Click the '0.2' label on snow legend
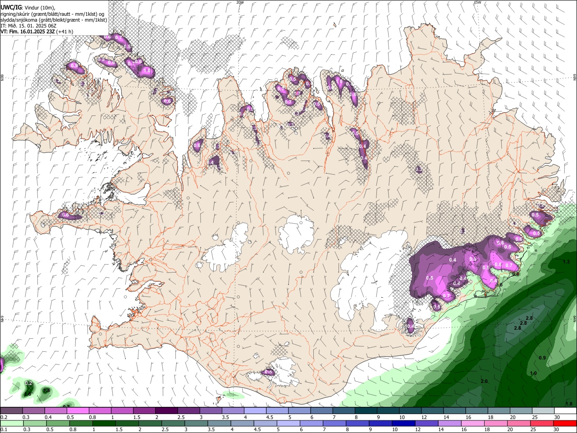Image resolution: width=577 pixels, height=433 pixels. 3,417
